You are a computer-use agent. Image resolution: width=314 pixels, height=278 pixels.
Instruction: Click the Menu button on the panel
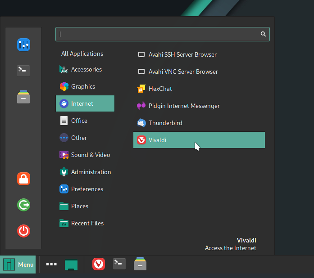(x=18, y=265)
